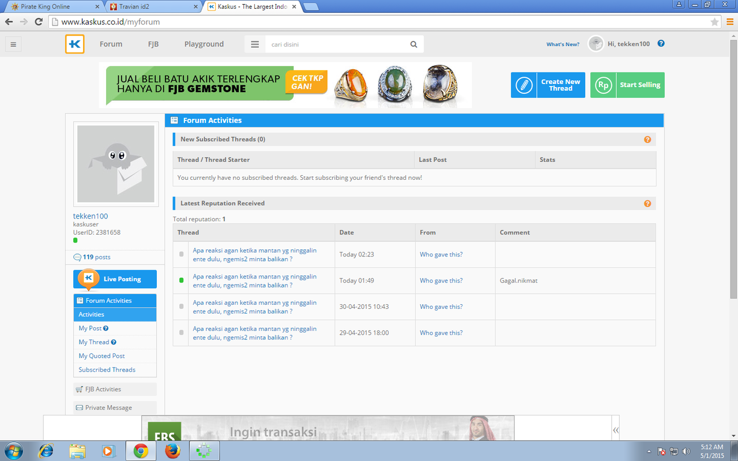This screenshot has width=738, height=461.
Task: Click the 119 posts link
Action: click(x=96, y=257)
